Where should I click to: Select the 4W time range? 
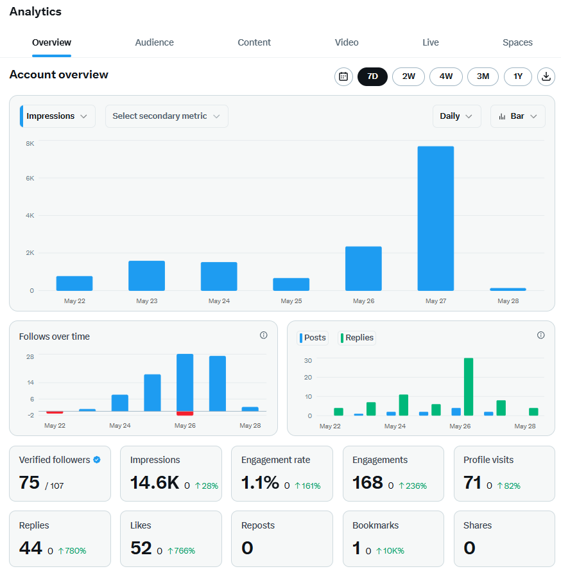[445, 76]
